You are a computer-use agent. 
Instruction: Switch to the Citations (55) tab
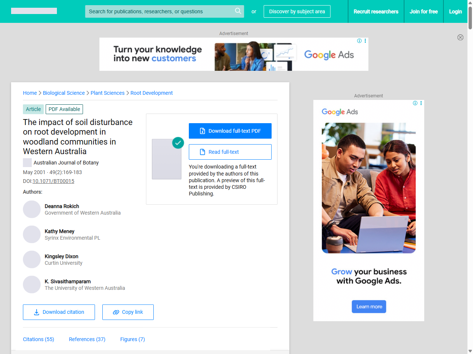(x=38, y=339)
